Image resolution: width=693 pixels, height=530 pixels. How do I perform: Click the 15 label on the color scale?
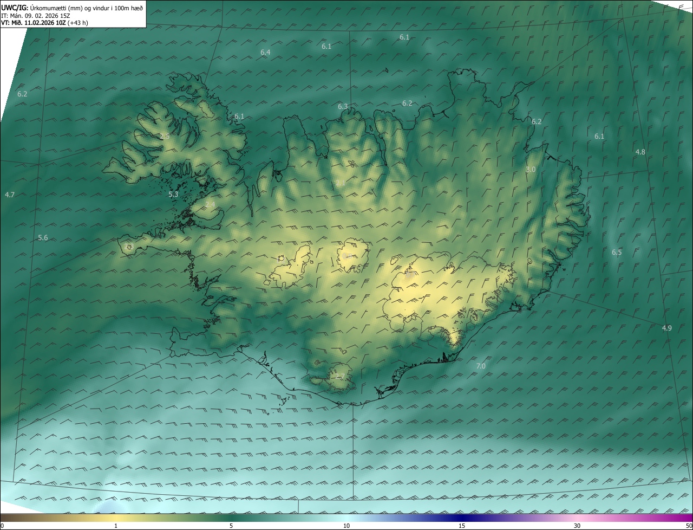coord(462,526)
